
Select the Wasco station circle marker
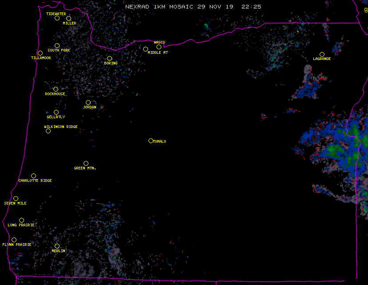coord(159,47)
